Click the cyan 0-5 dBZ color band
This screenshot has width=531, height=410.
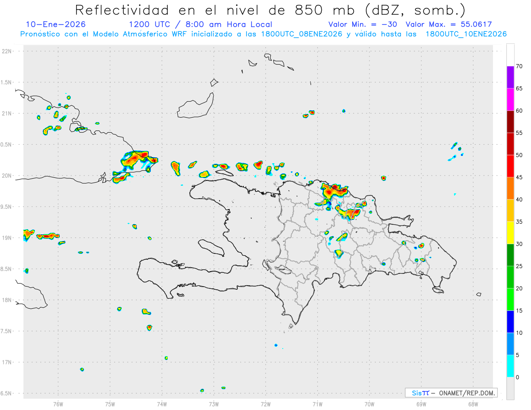point(510,366)
